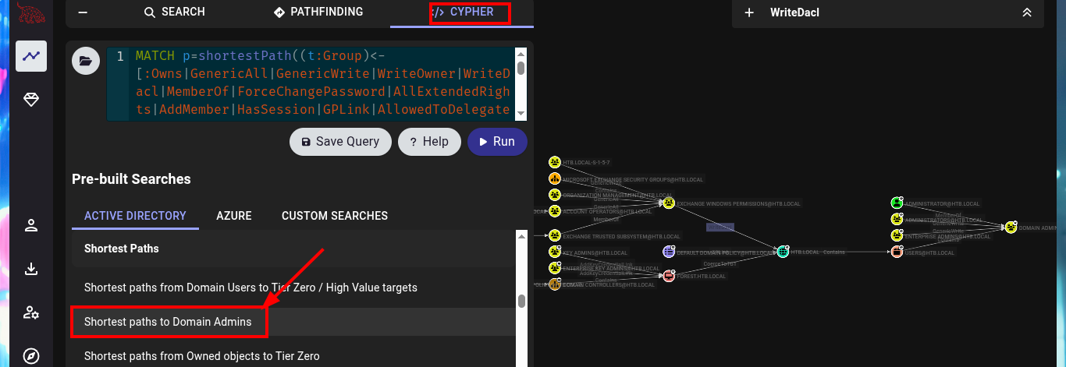Select Exchange Trusted Subsystem group node
Screen dimensions: 1066x367
(555, 235)
